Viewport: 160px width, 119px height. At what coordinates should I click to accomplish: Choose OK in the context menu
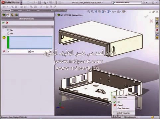[x=124, y=102]
